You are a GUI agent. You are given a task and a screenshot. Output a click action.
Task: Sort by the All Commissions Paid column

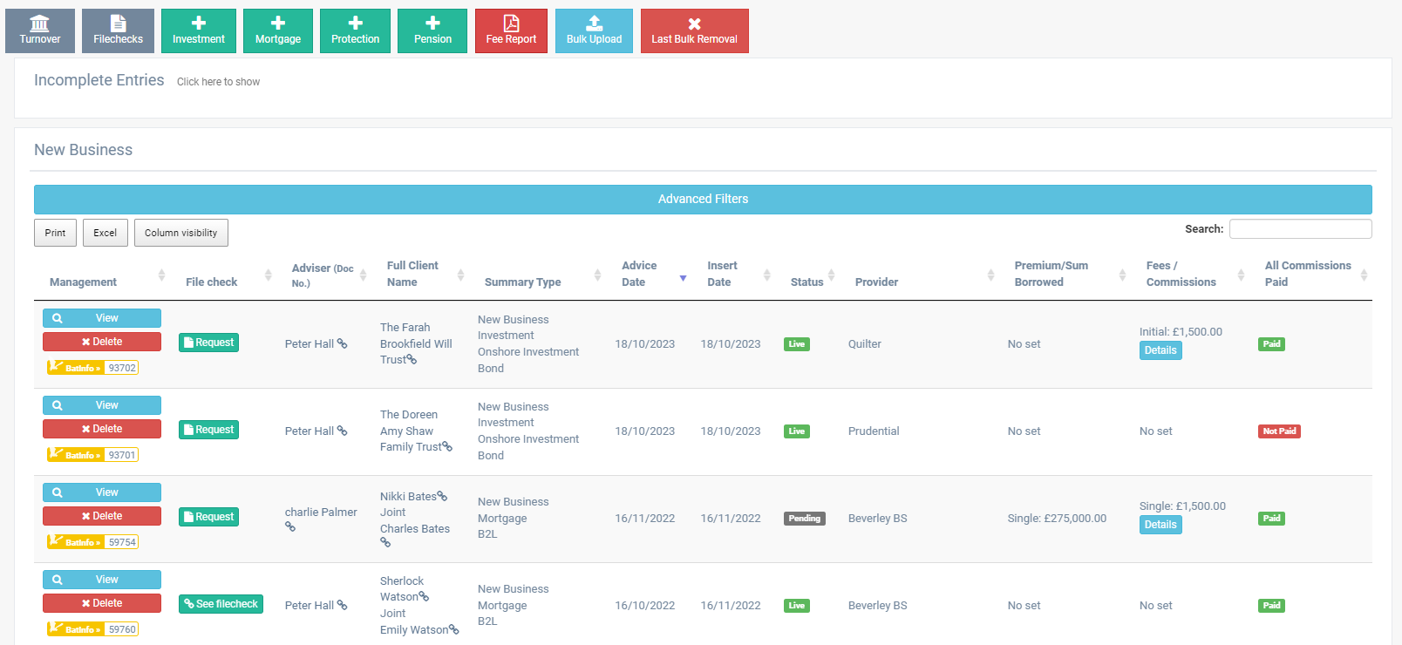[x=1364, y=275]
